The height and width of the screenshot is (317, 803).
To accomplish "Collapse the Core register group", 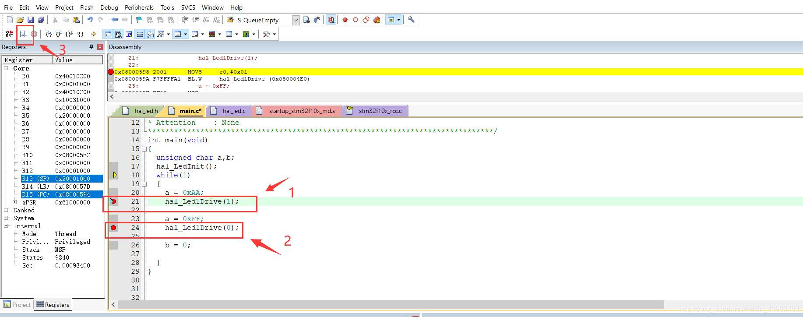I will click(x=6, y=68).
